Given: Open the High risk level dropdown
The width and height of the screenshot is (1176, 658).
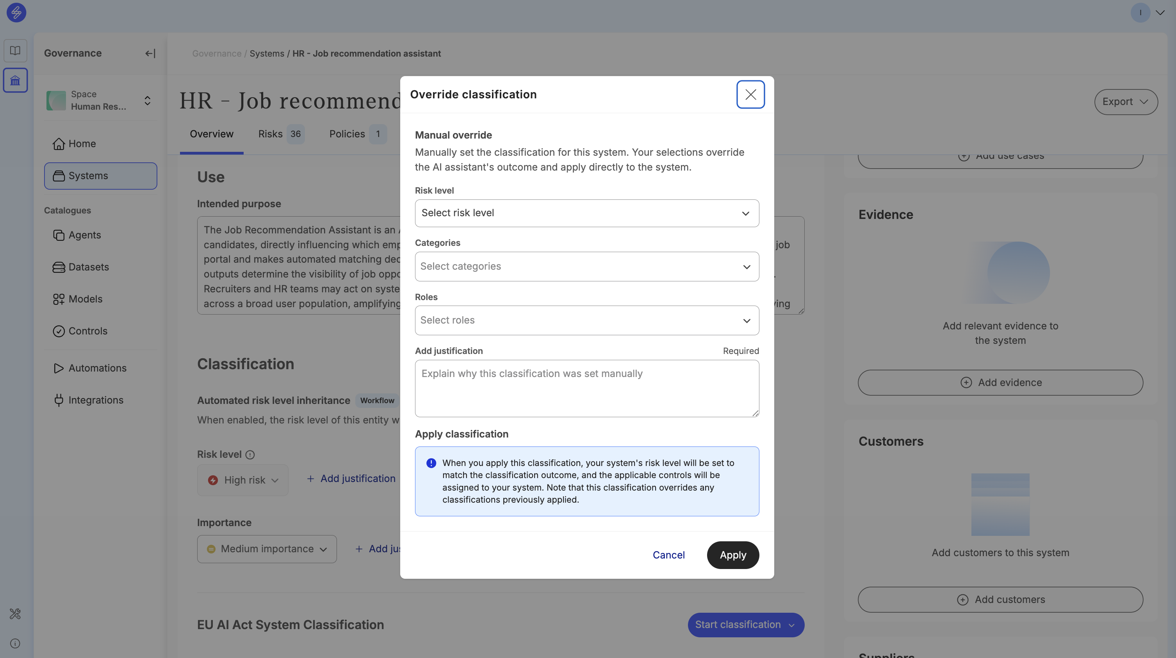Looking at the screenshot, I should 243,480.
